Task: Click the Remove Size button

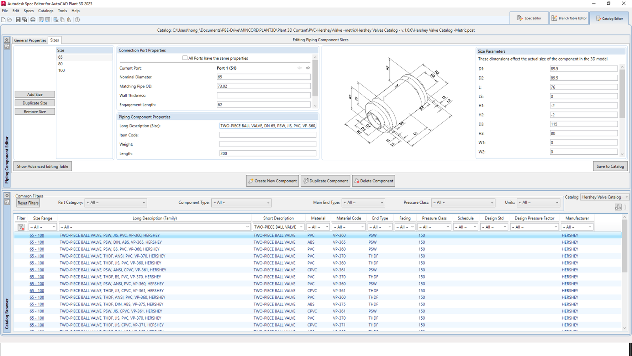Action: 35,112
